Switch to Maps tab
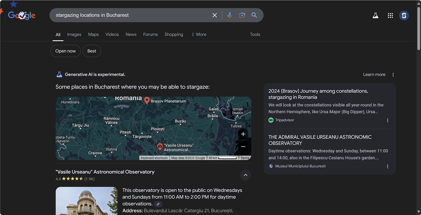 pos(93,34)
